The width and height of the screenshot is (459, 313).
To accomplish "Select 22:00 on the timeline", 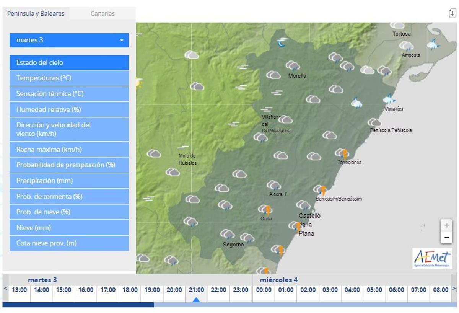I will coord(218,290).
